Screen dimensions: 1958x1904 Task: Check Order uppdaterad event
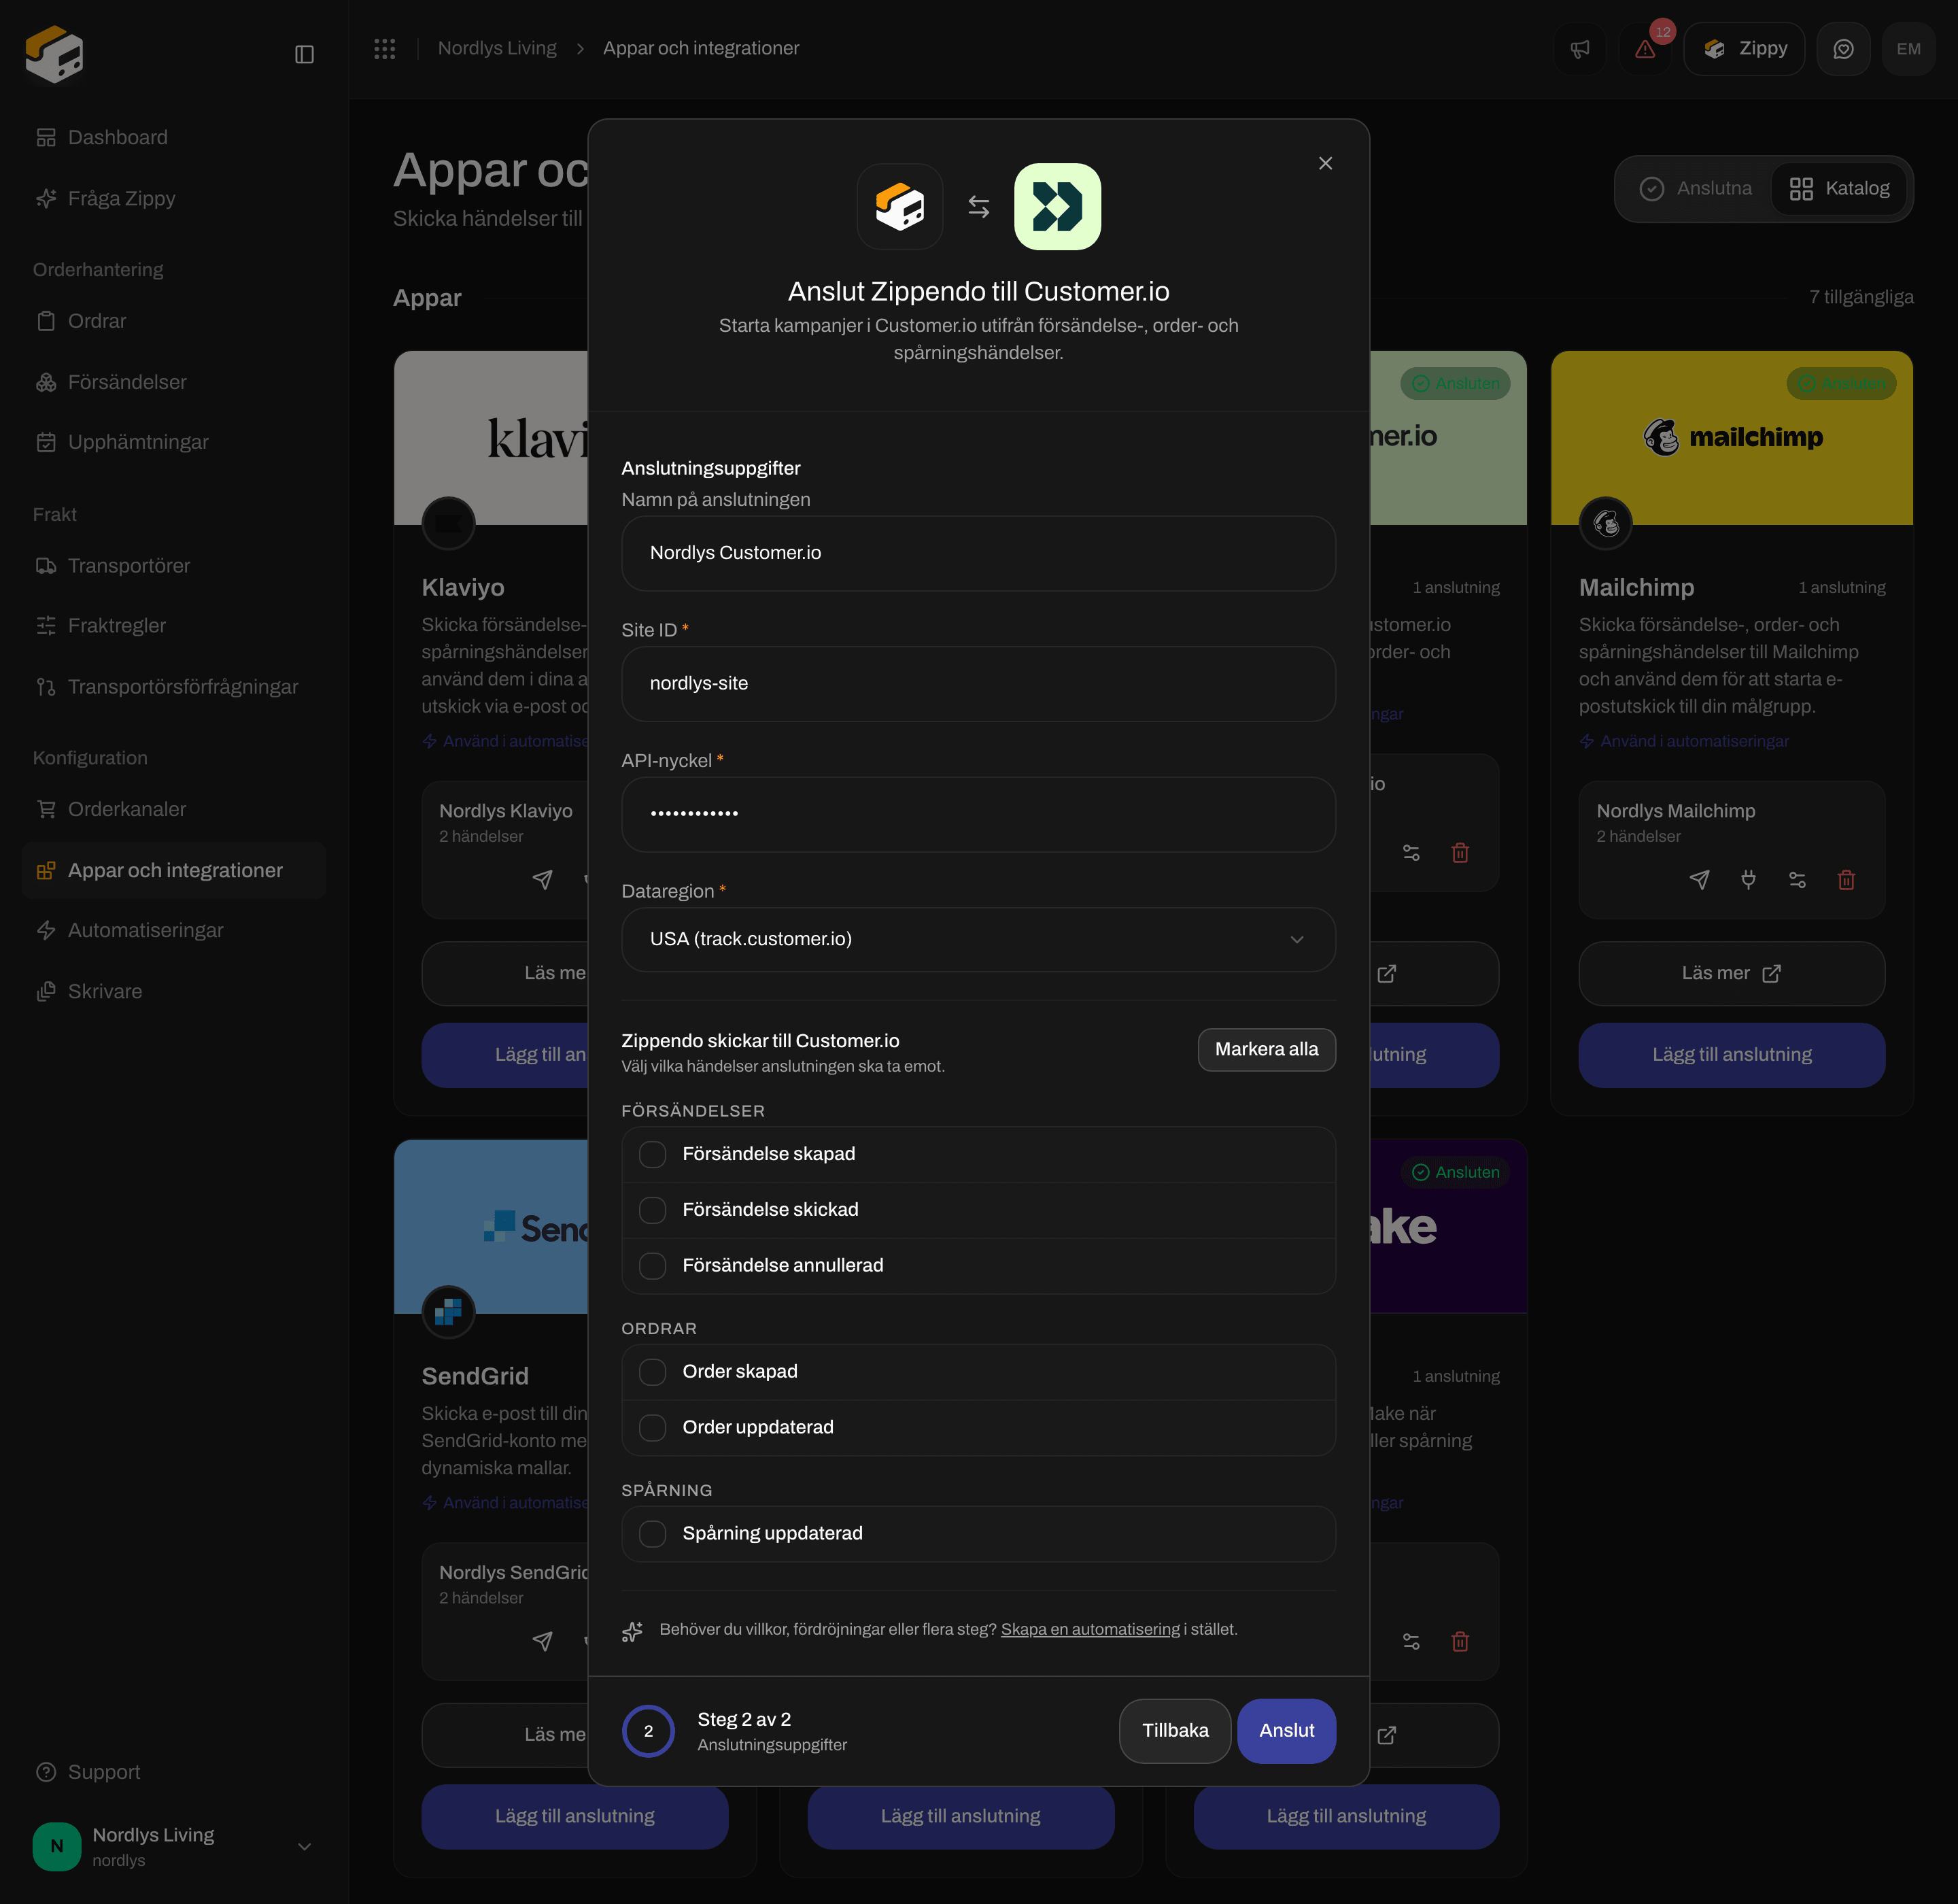(652, 1428)
